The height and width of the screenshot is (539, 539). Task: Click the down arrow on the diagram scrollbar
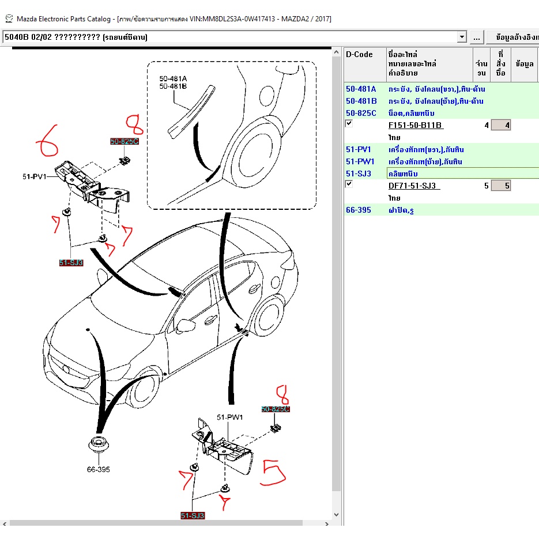[336, 515]
